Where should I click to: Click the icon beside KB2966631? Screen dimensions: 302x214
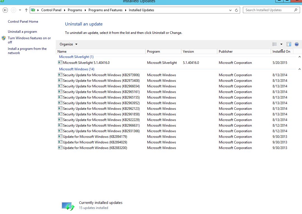click(x=60, y=125)
